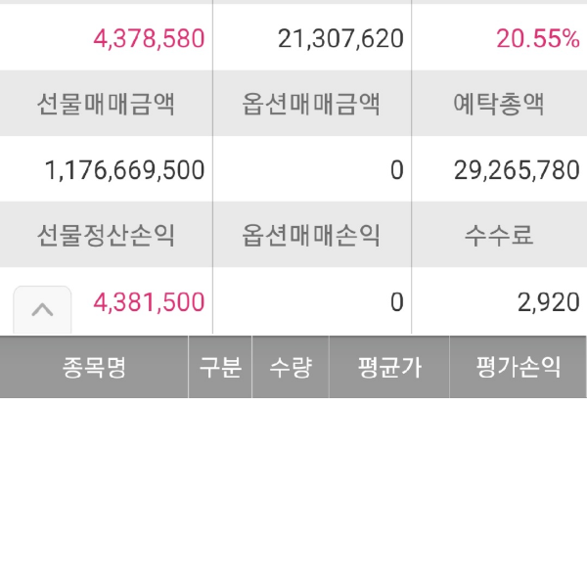The height and width of the screenshot is (587, 587).
Task: Select the 수량 column header
Action: (291, 368)
